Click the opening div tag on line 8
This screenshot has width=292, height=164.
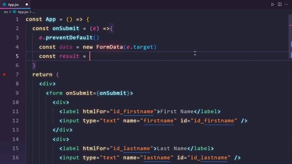pyautogui.click(x=47, y=84)
